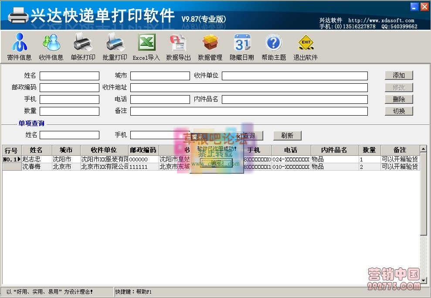Start 批量打印 batch printing

pyautogui.click(x=114, y=46)
